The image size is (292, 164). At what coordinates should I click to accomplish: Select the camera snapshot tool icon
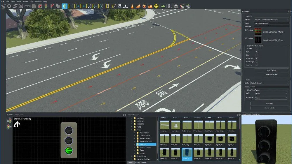pos(176,6)
